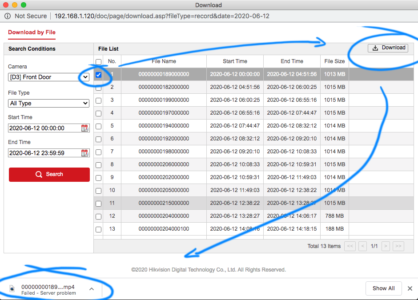Show All downloads in the browser

coord(383,288)
